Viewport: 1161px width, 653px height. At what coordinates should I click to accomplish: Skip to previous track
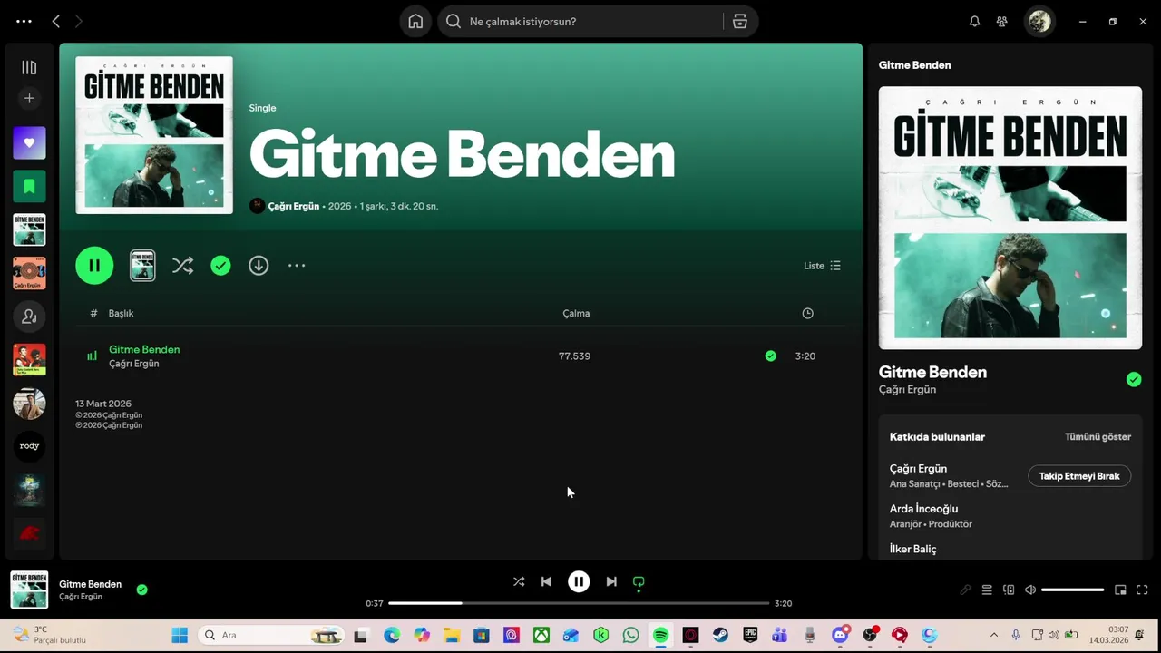click(546, 581)
